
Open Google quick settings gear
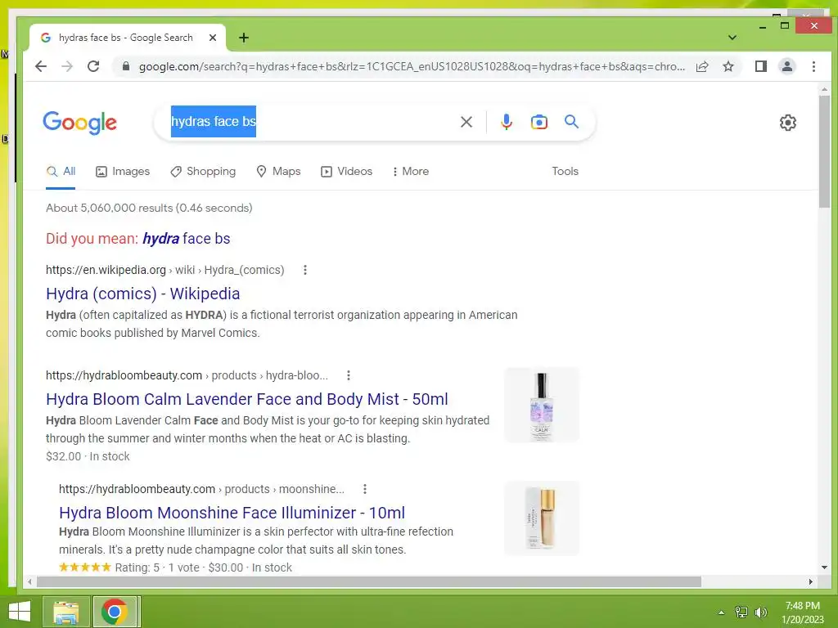pos(787,123)
